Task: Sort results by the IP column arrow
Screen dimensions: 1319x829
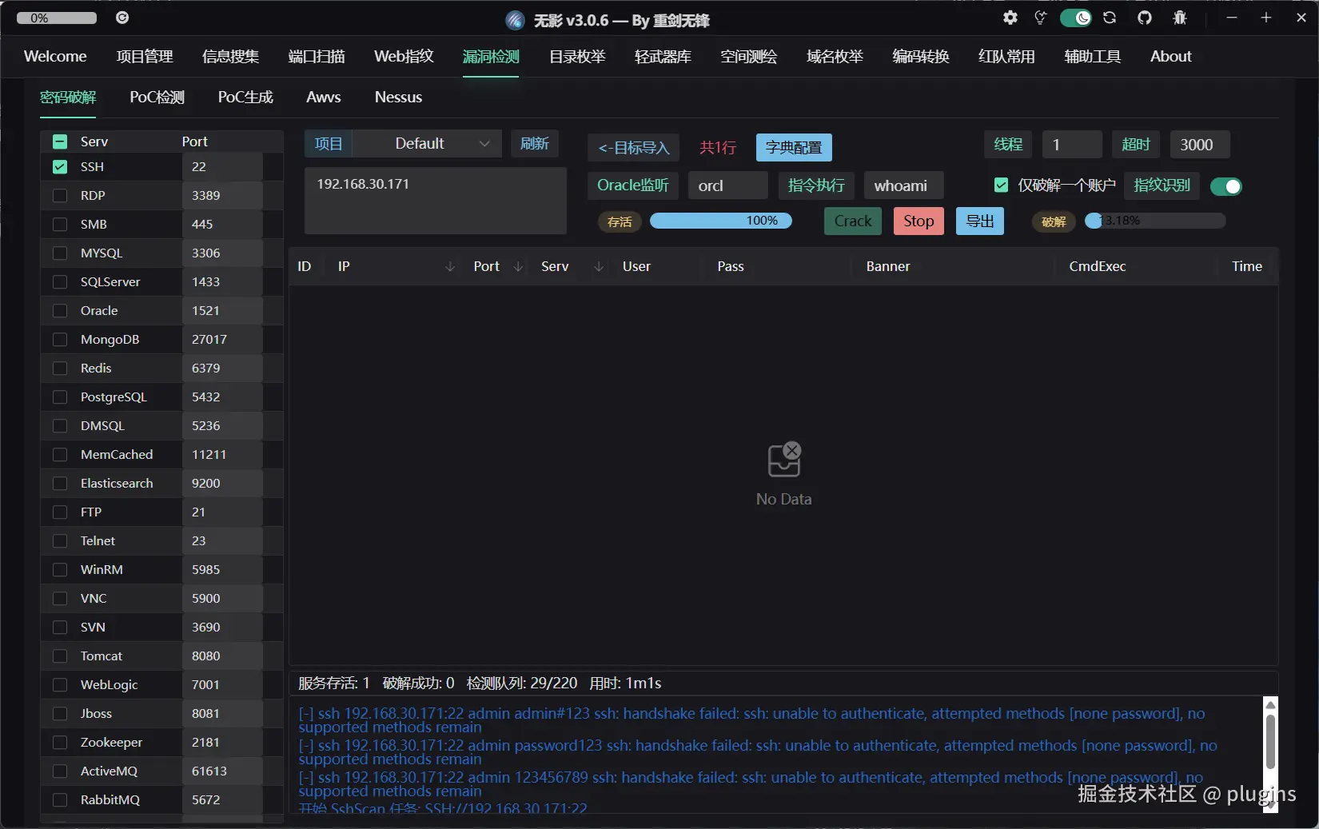Action: [450, 267]
